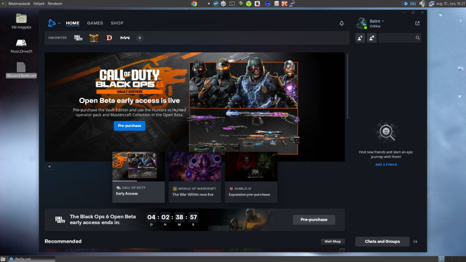Image resolution: width=466 pixels, height=262 pixels.
Task: Select the Diablo IV Expansion pre-purchase card
Action: pyautogui.click(x=251, y=178)
